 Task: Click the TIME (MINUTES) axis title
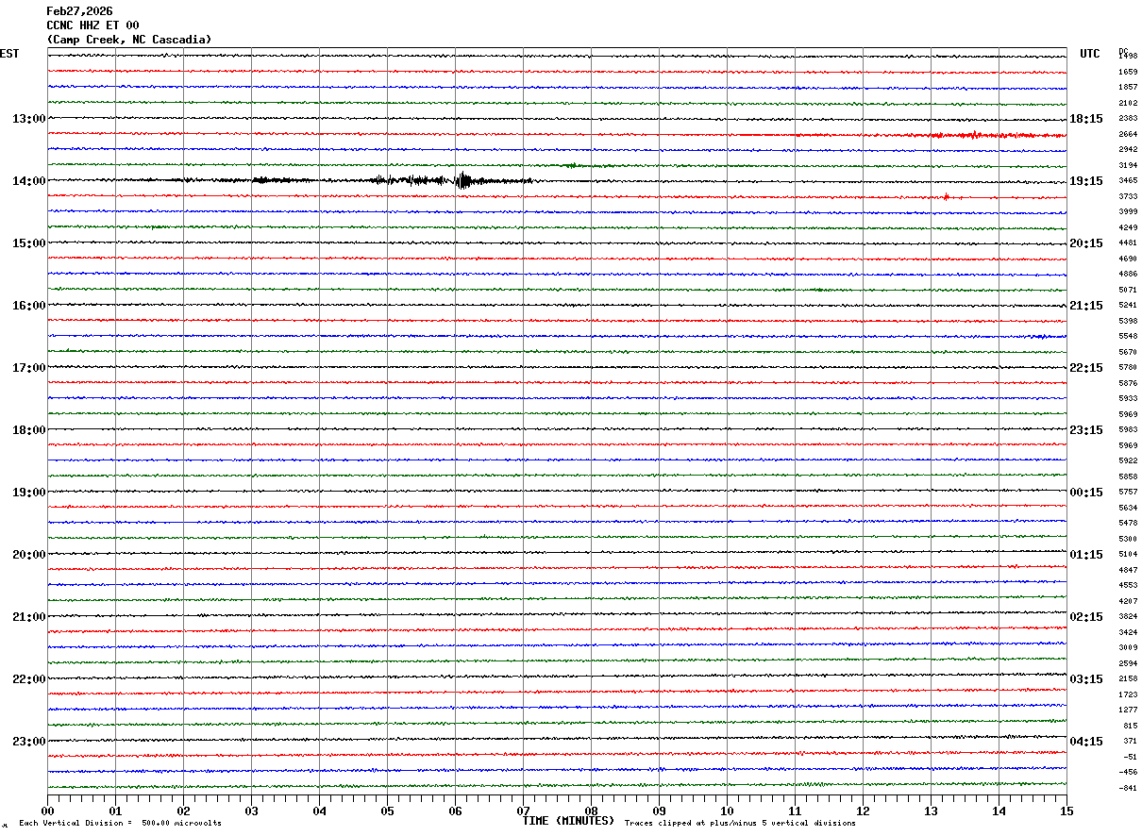(x=568, y=821)
